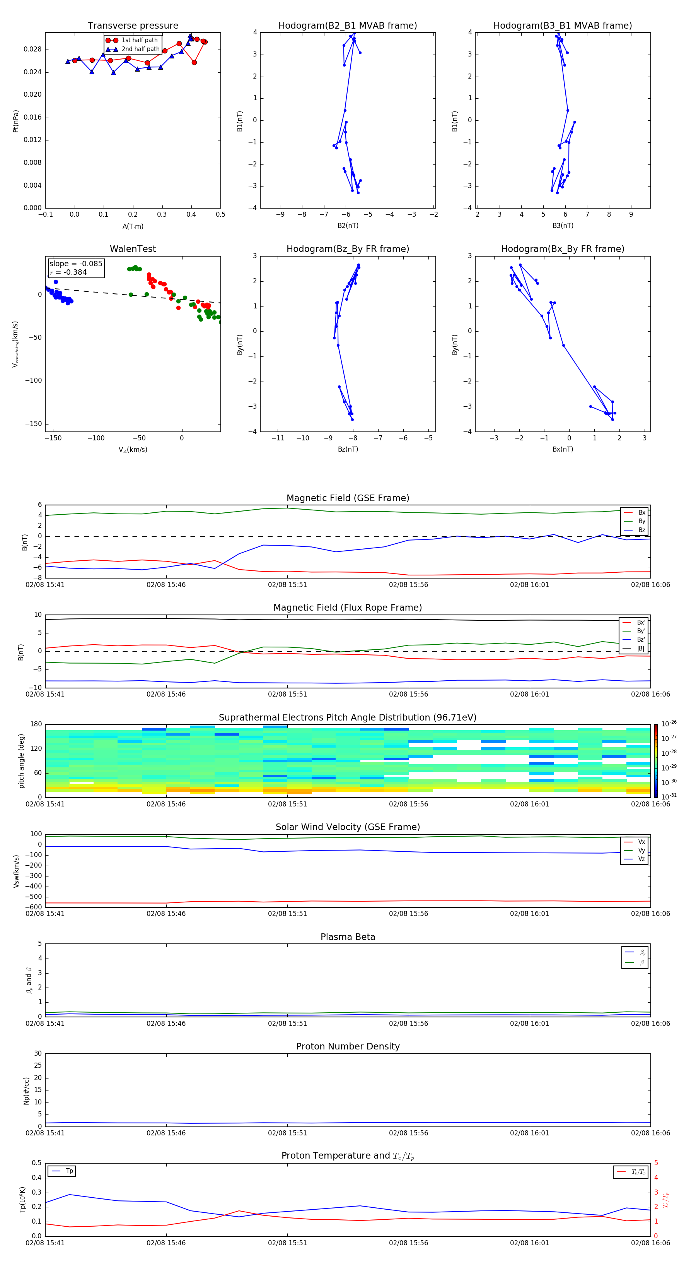Select 'Vy' in the solar wind legend
Image resolution: width=696 pixels, height=1277 pixels.
(635, 850)
